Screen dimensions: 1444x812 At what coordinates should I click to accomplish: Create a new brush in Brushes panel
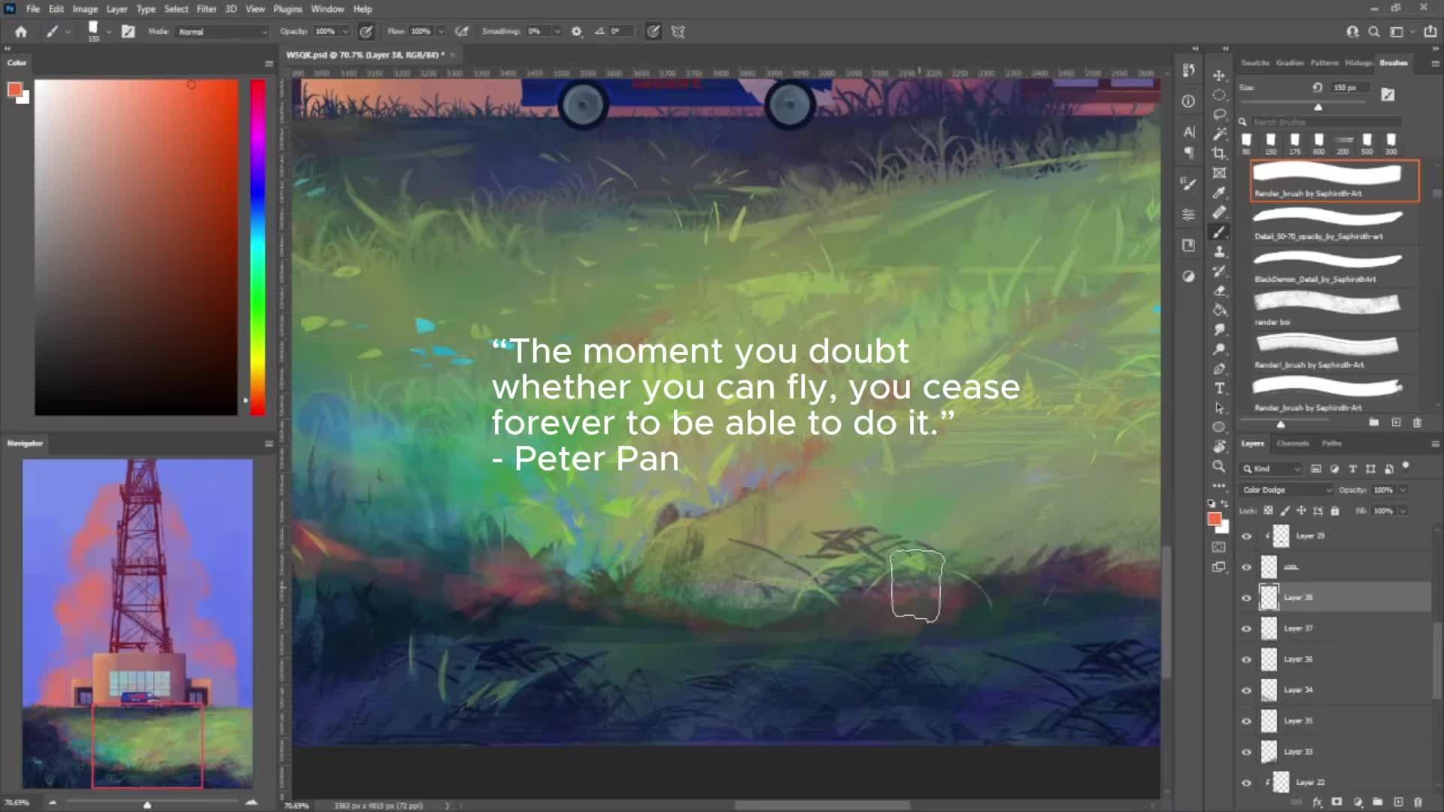(1396, 423)
